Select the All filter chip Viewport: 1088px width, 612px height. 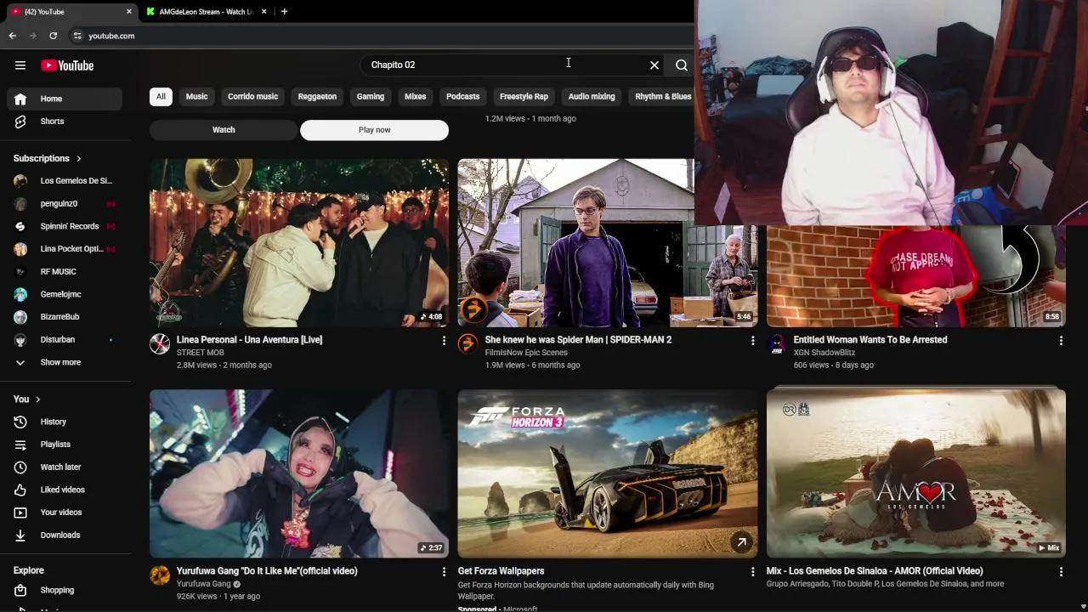click(161, 96)
